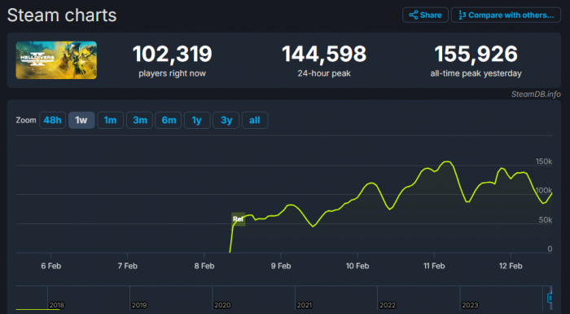570x314 pixels.
Task: Open Compare with others
Action: click(x=506, y=15)
